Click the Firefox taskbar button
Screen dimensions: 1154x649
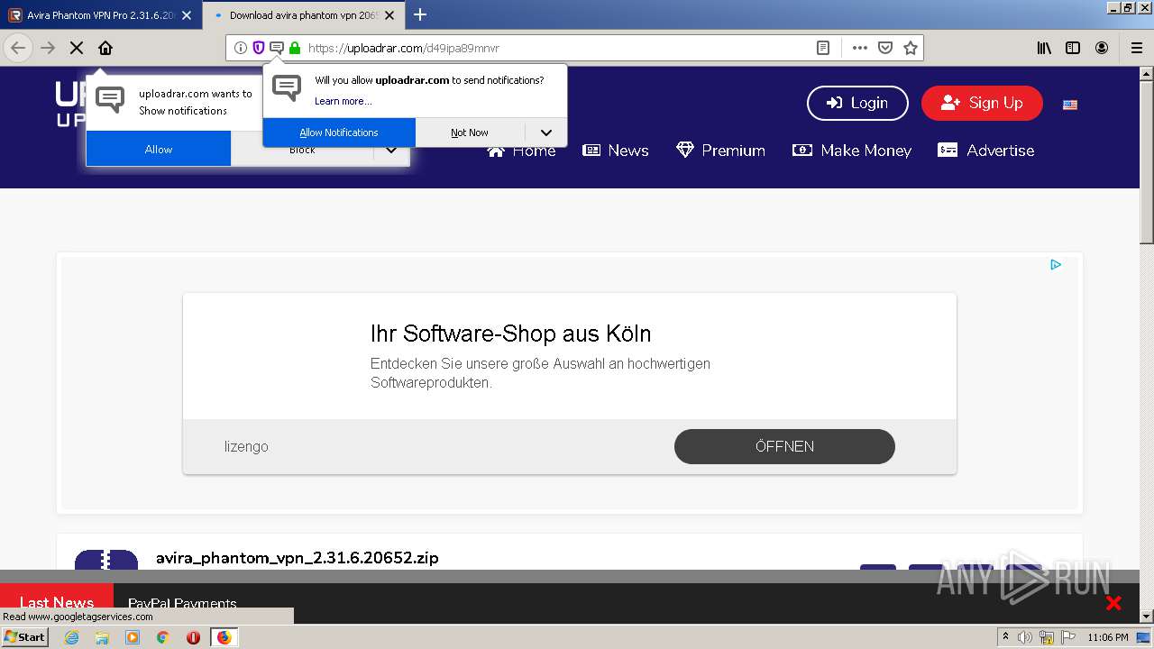coord(224,637)
